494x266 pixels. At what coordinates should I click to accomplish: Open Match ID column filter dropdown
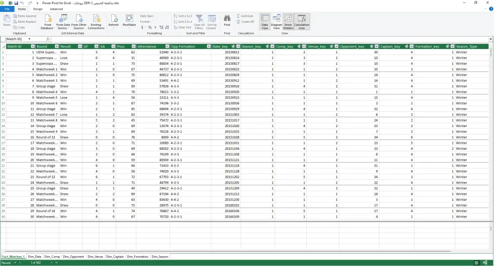click(33, 46)
